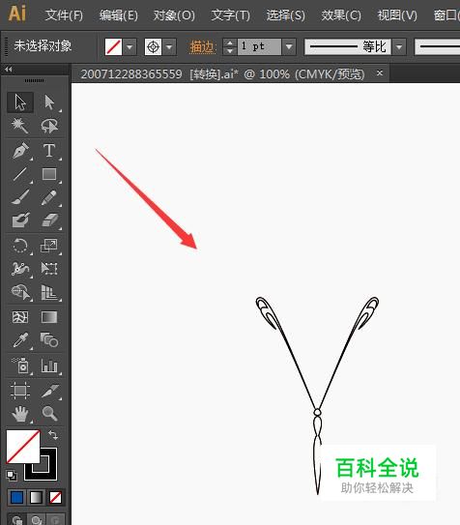Select the Column Graph tool
Screen dimensions: 460x525
pyautogui.click(x=49, y=365)
